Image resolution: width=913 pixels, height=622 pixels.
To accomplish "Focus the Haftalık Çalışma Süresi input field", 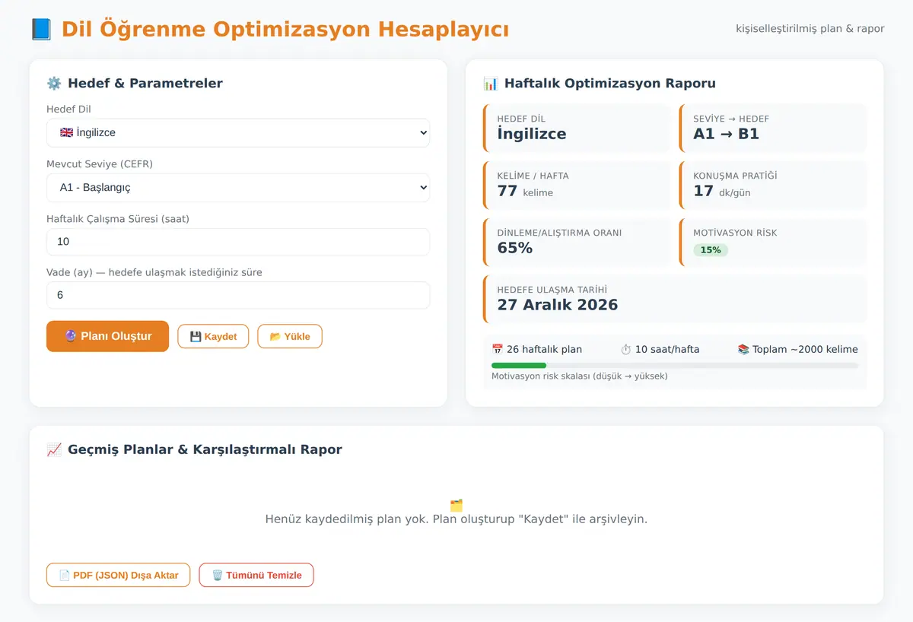I will click(238, 242).
